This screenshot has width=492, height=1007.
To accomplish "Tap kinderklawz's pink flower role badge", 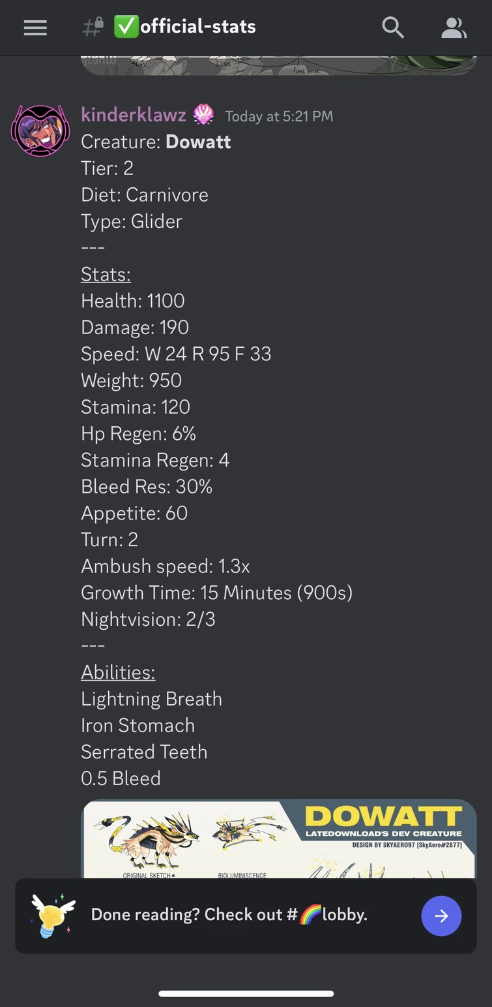I will point(203,115).
